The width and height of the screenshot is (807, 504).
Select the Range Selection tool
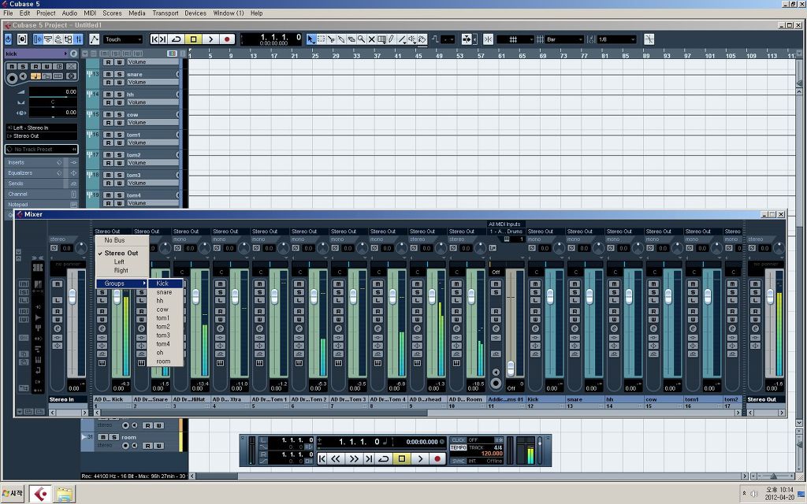tap(322, 39)
